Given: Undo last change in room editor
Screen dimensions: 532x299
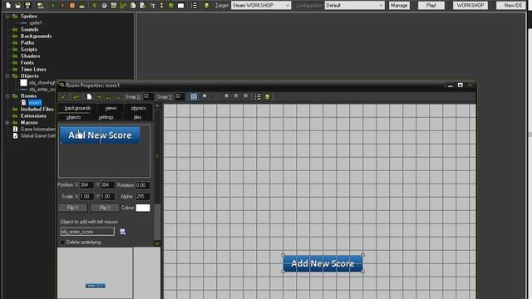Looking at the screenshot, I should click(76, 97).
